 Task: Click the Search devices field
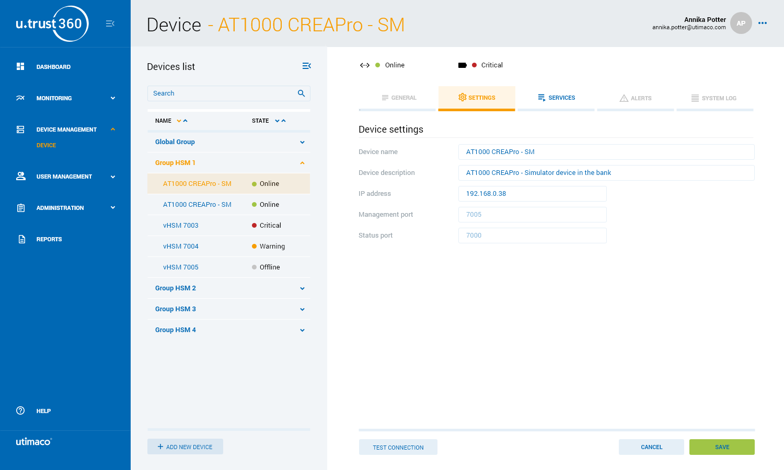tap(228, 93)
